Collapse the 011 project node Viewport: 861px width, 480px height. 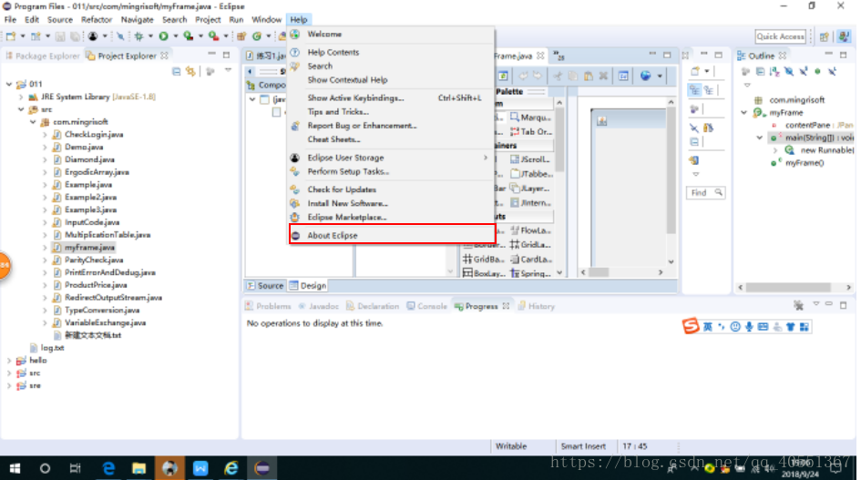tap(9, 84)
